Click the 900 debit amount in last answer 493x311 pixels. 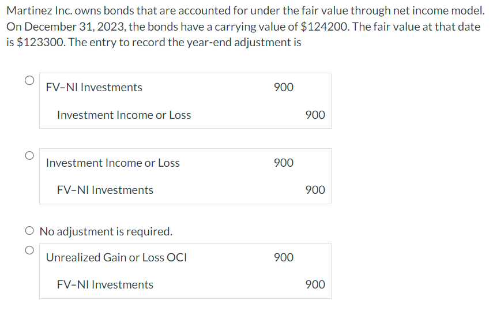click(284, 257)
